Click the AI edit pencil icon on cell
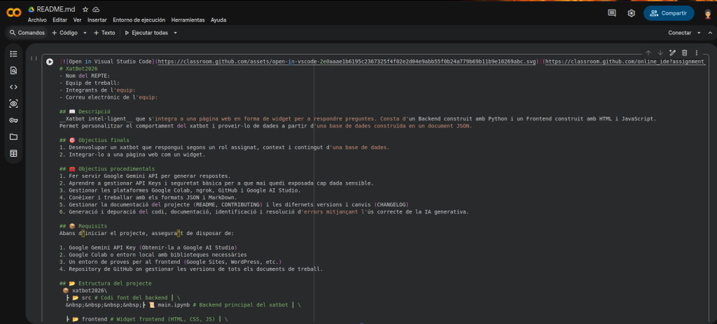The height and width of the screenshot is (324, 717). [672, 52]
